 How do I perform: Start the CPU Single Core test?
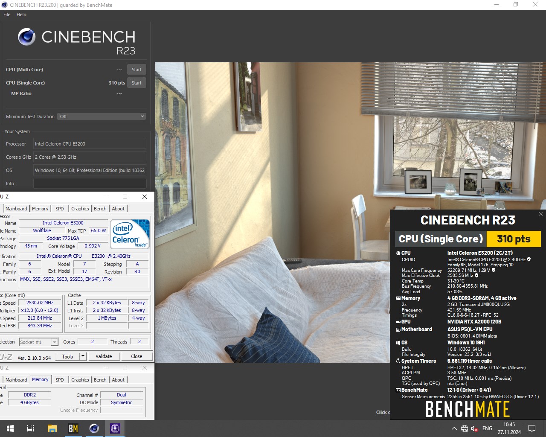pos(136,83)
